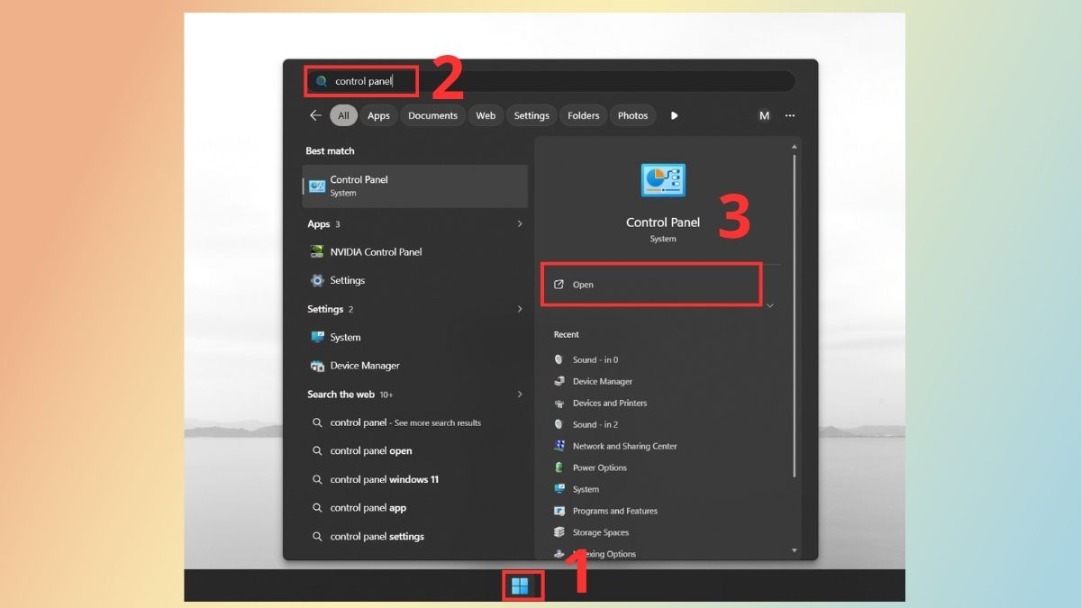Expand the Search the web section chevron
Screen dimensions: 1081x608
pos(520,394)
